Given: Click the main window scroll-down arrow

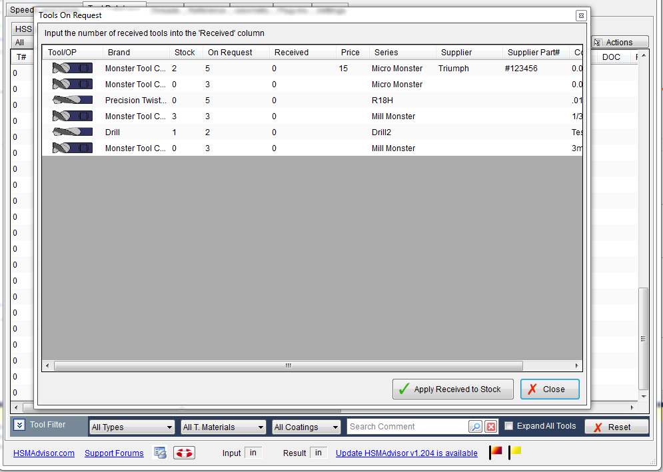Looking at the screenshot, I should pos(643,396).
